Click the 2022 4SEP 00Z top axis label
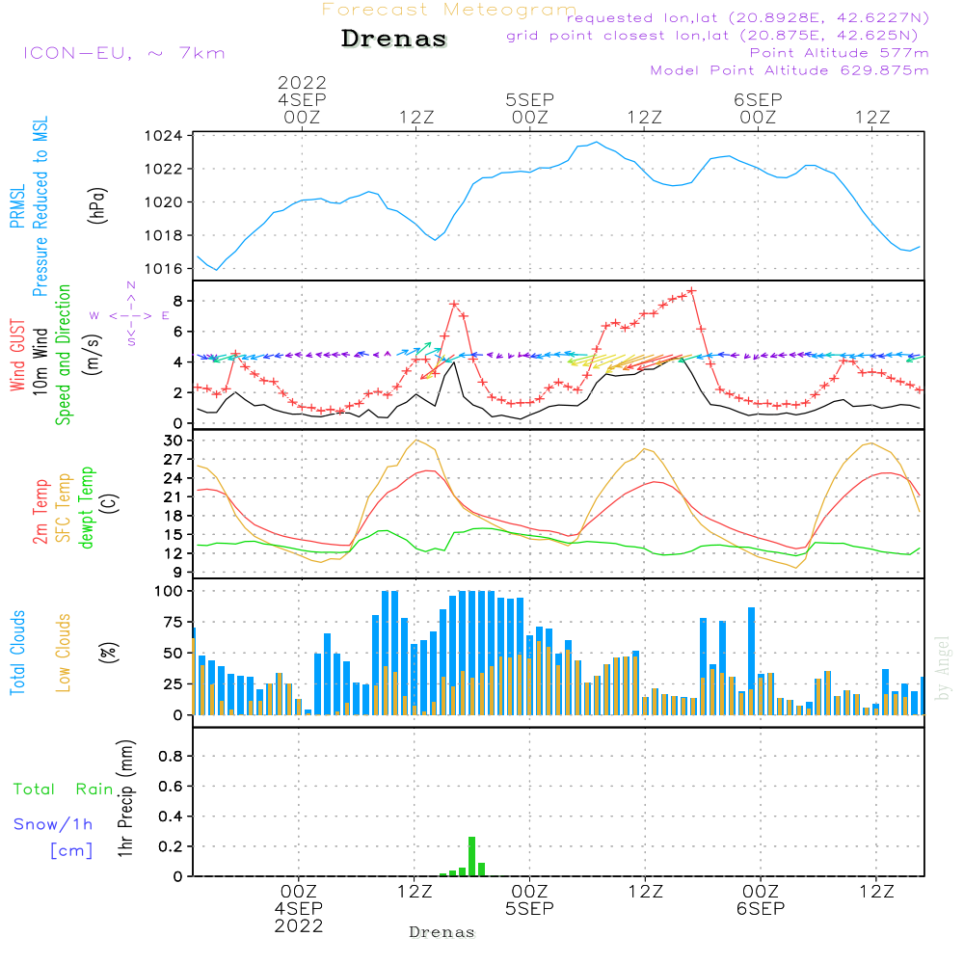This screenshot has width=964, height=964. tap(302, 99)
